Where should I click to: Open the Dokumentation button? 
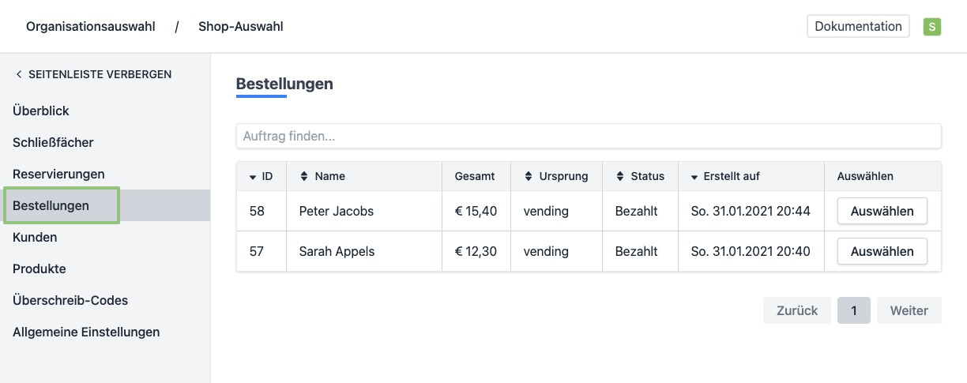pyautogui.click(x=858, y=26)
